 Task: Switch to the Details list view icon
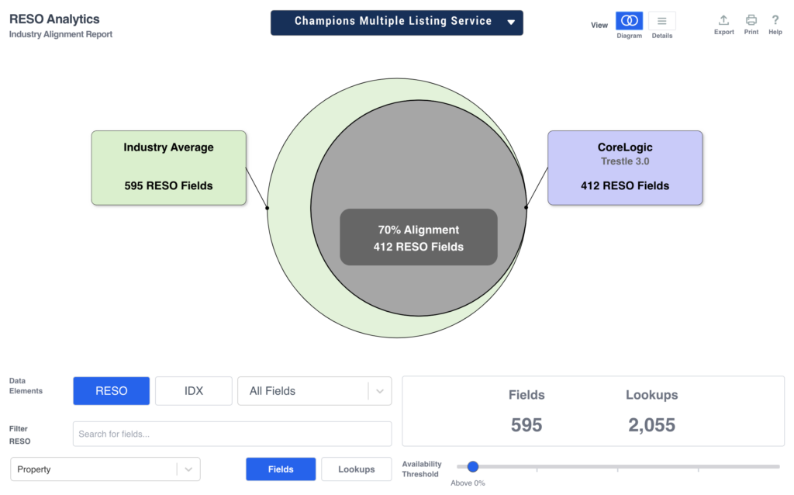coord(661,21)
